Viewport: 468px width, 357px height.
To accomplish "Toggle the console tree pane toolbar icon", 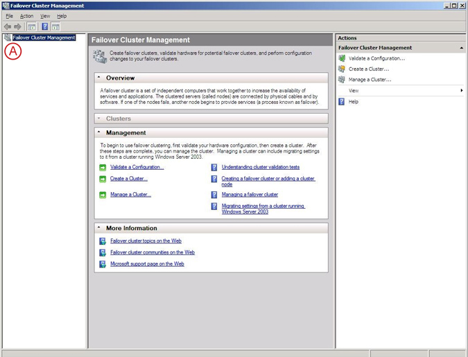I will (x=31, y=27).
